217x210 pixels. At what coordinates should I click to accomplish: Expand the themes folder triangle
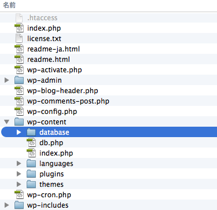19,185
